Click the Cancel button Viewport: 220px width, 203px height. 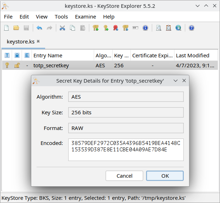[124, 176]
